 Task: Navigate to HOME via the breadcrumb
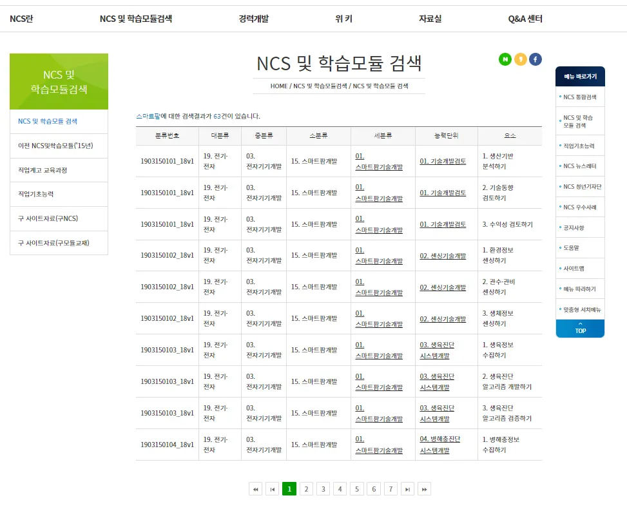click(x=278, y=86)
